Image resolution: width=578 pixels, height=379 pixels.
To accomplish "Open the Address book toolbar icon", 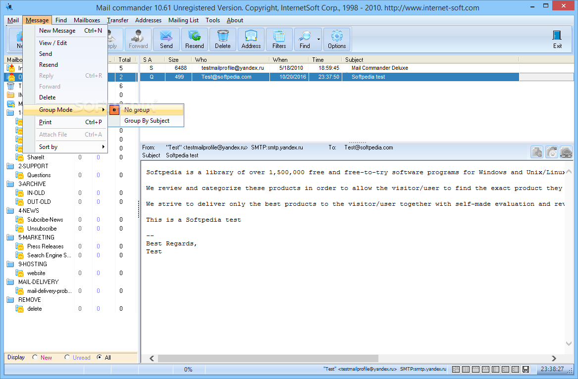I will (x=251, y=39).
